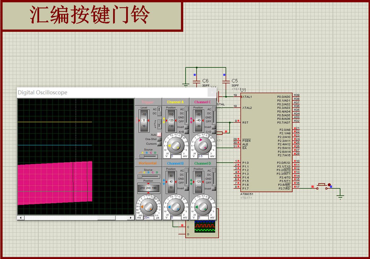Click the Channel C voltage scale knob

click(x=203, y=145)
